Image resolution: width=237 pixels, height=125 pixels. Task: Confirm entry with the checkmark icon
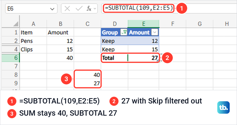pyautogui.click(x=79, y=9)
